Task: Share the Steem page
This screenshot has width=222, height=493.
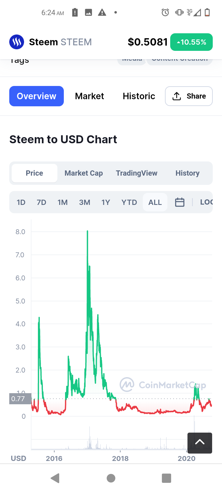Action: tap(189, 96)
